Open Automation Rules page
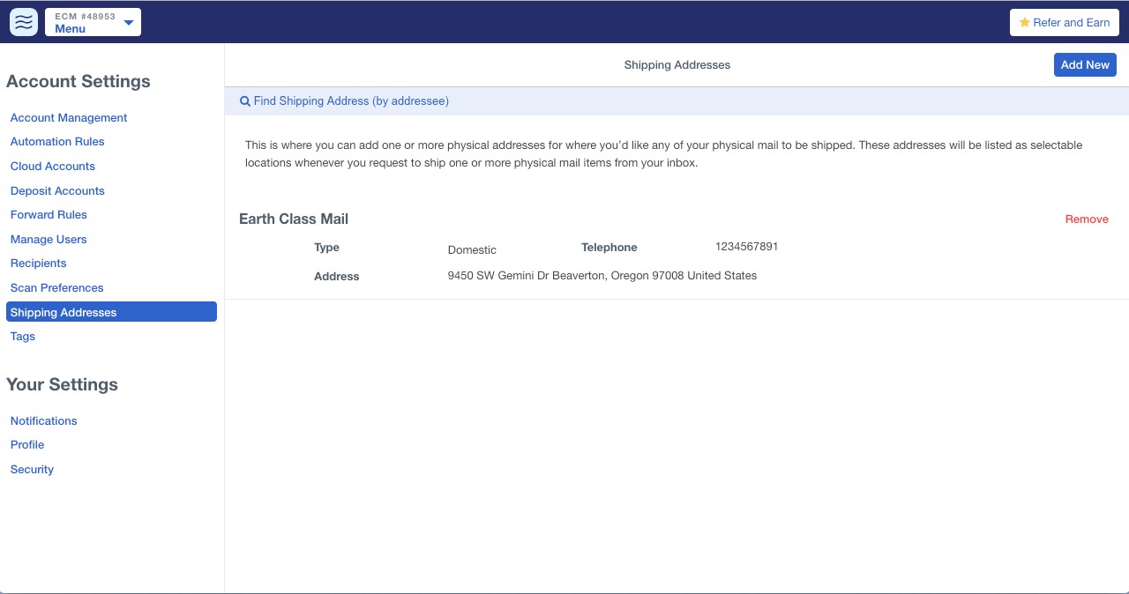Image resolution: width=1129 pixels, height=594 pixels. tap(57, 142)
